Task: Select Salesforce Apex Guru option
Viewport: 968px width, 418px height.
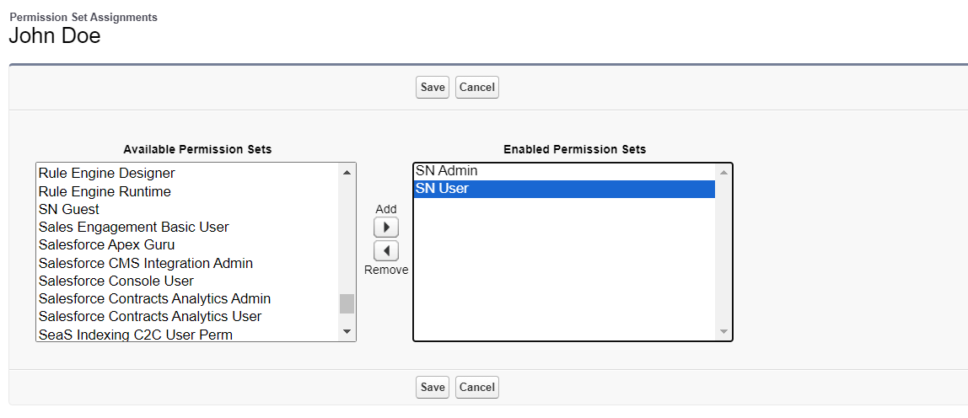Action: click(x=188, y=245)
